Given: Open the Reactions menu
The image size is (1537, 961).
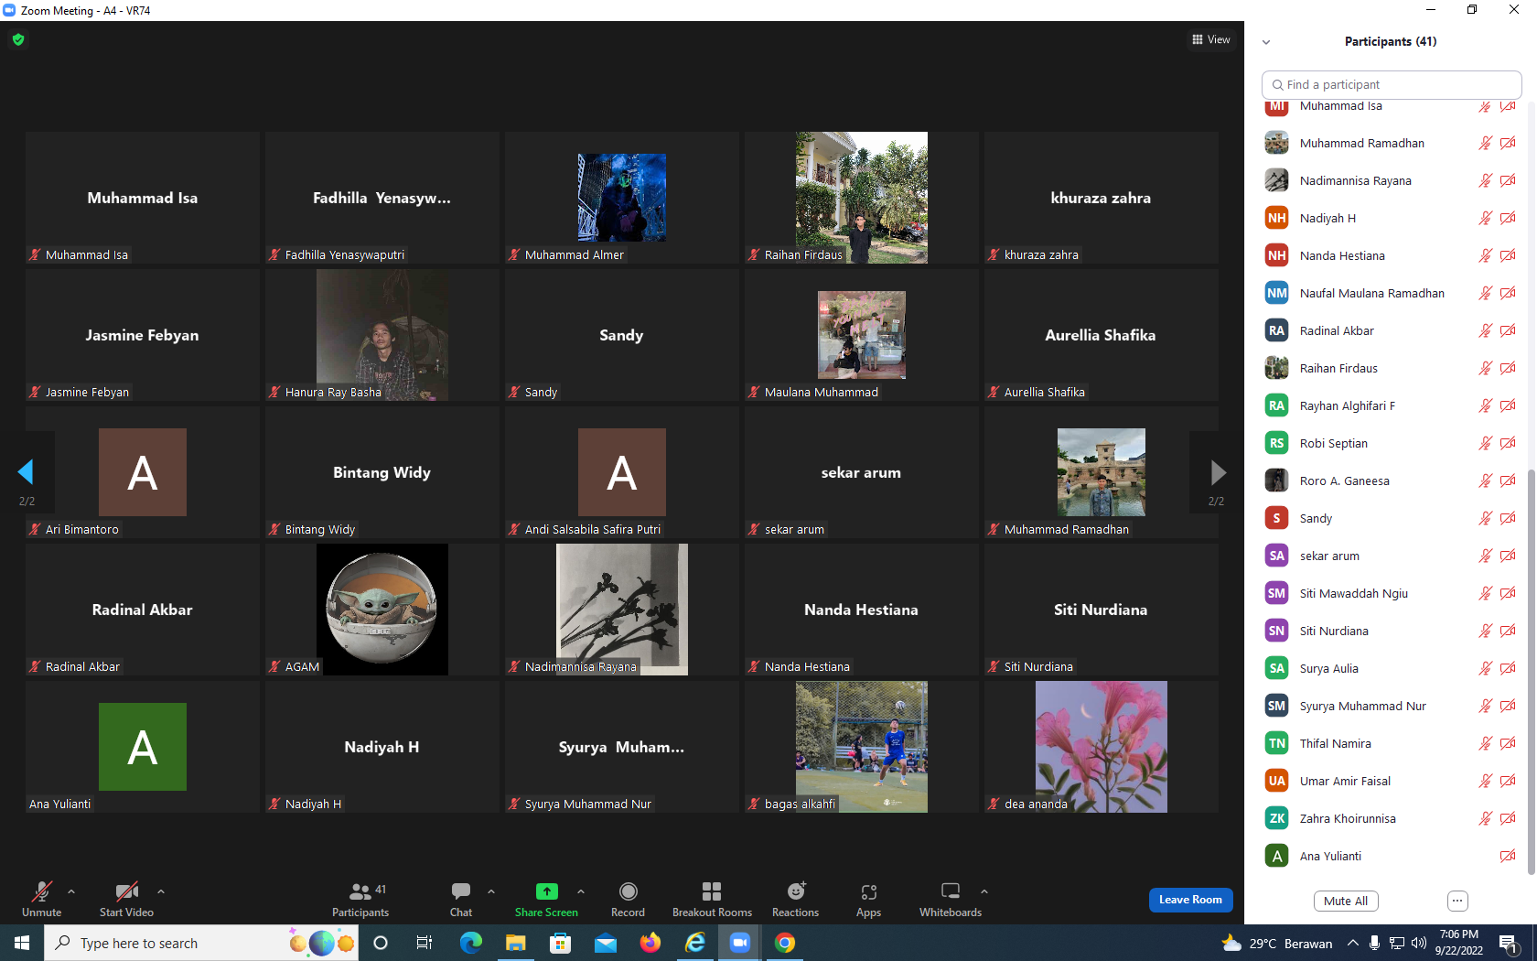Looking at the screenshot, I should click(795, 899).
